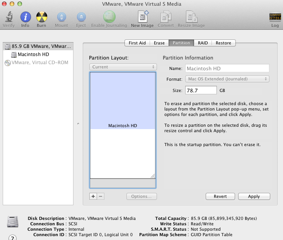Viewport: 283px width, 240px height.
Task: Open the Info toolbar icon
Action: pos(26,17)
